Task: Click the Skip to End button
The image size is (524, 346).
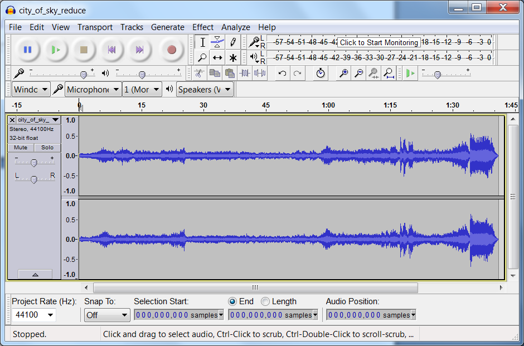Action: (139, 50)
